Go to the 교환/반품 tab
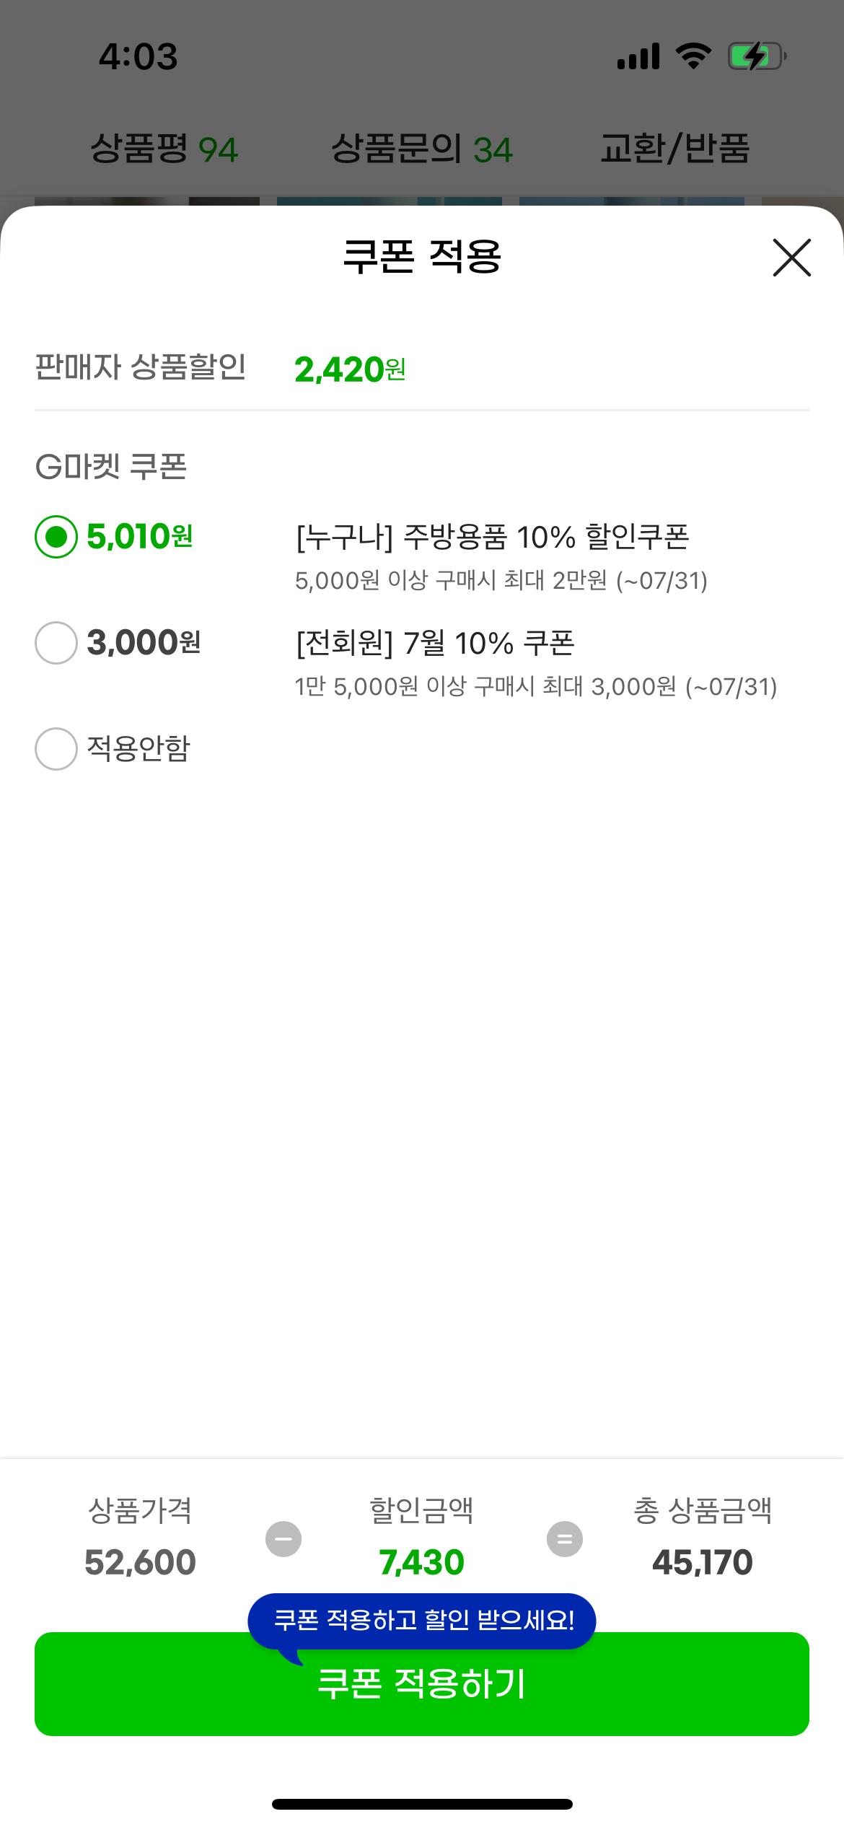Viewport: 844px width, 1827px height. tap(675, 149)
